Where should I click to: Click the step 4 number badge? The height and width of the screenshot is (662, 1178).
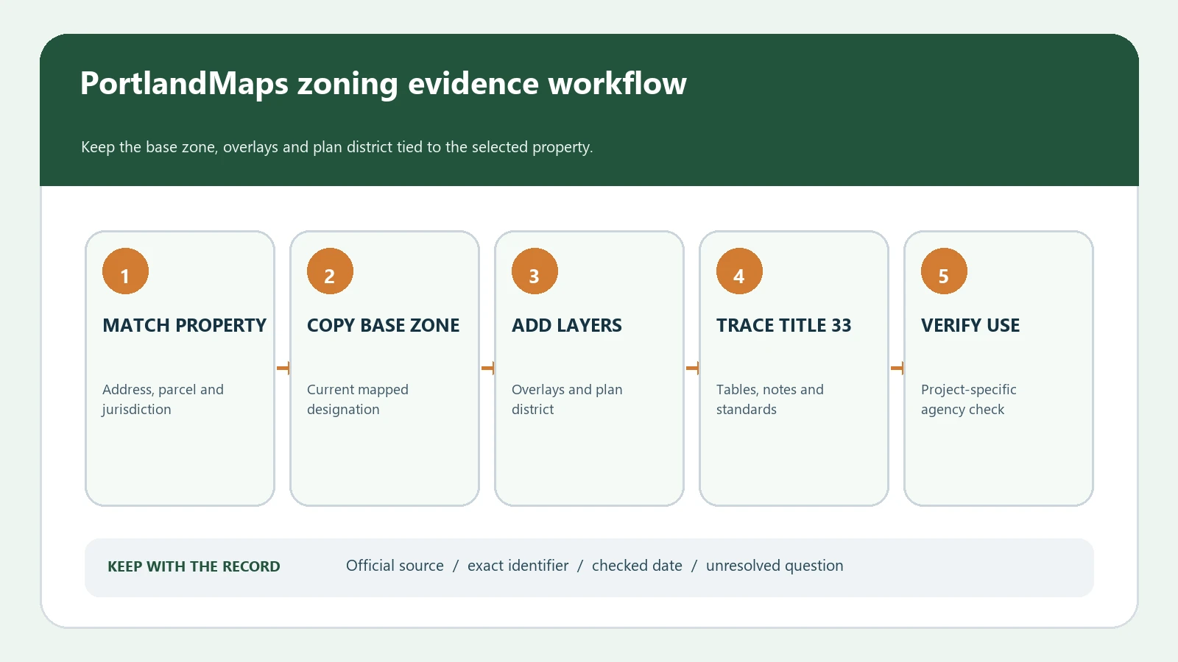(739, 271)
